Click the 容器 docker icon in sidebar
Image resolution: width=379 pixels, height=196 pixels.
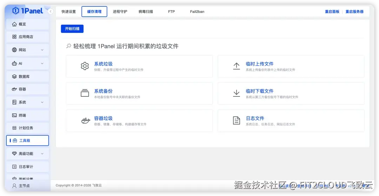pyautogui.click(x=14, y=89)
